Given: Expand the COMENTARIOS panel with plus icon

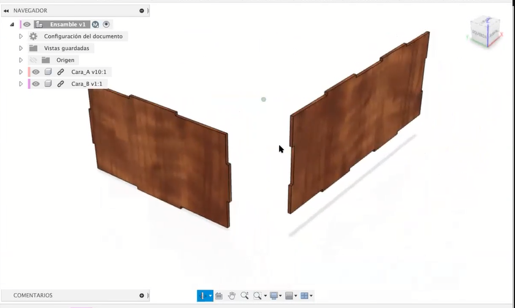Looking at the screenshot, I should [x=141, y=296].
